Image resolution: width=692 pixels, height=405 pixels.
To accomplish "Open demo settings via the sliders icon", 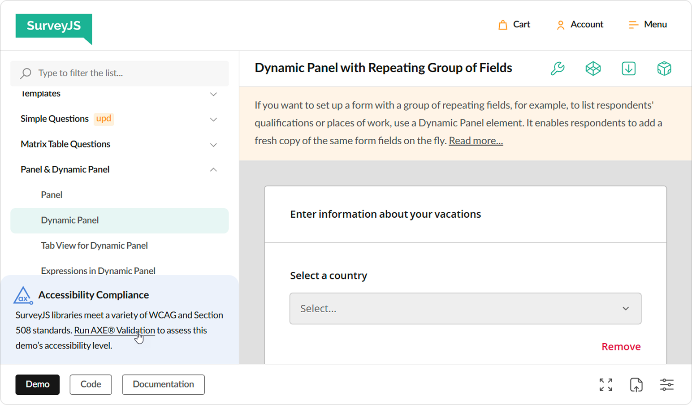I will coord(666,384).
